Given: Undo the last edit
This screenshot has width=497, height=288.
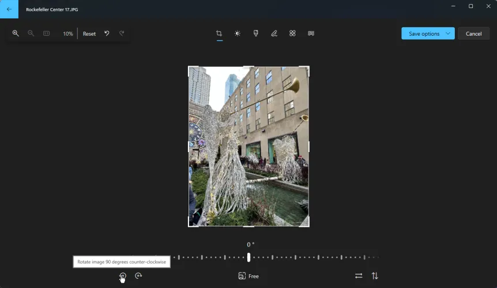Looking at the screenshot, I should coord(107,33).
